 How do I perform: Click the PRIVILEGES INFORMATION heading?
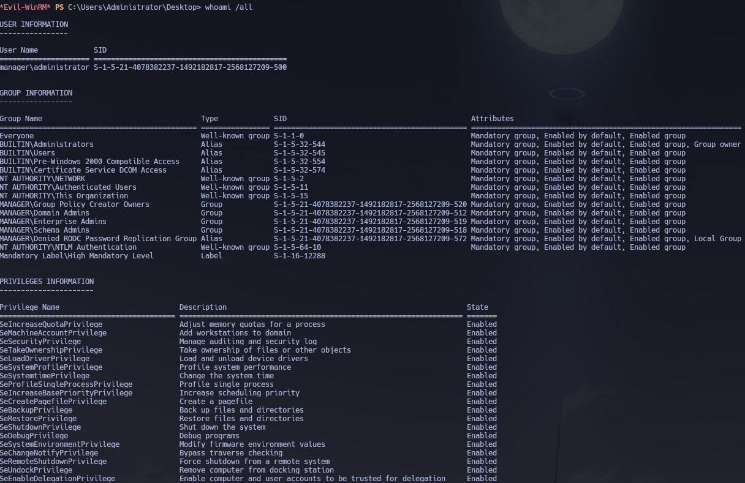(47, 281)
